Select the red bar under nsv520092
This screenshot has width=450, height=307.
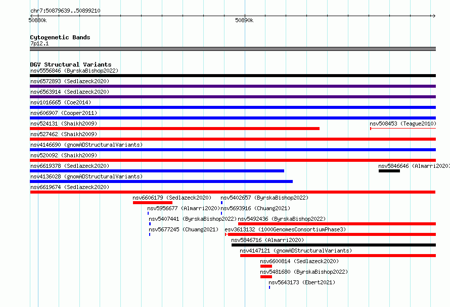pyautogui.click(x=233, y=160)
